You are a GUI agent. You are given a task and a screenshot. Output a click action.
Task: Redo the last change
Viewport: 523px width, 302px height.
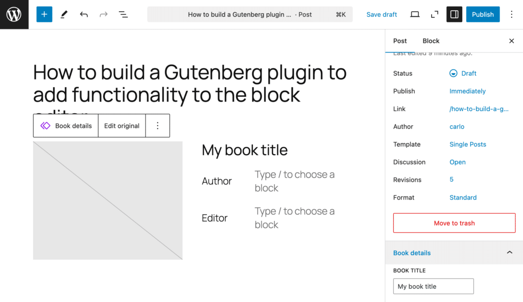103,14
